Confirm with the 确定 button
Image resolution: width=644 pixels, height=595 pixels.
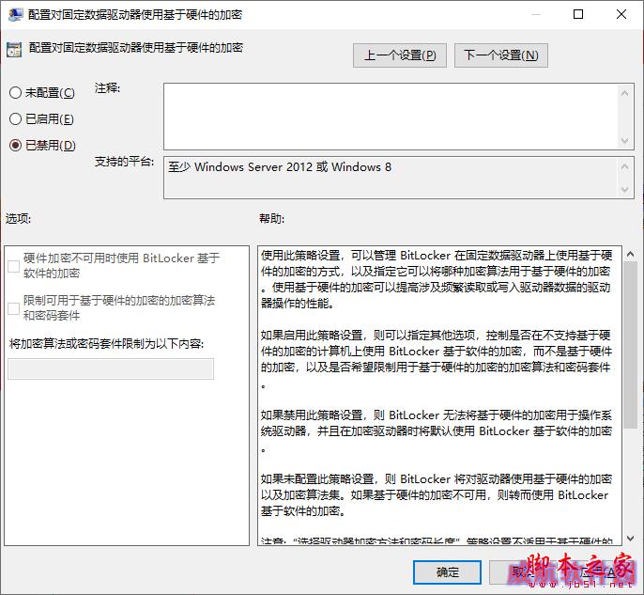(447, 572)
